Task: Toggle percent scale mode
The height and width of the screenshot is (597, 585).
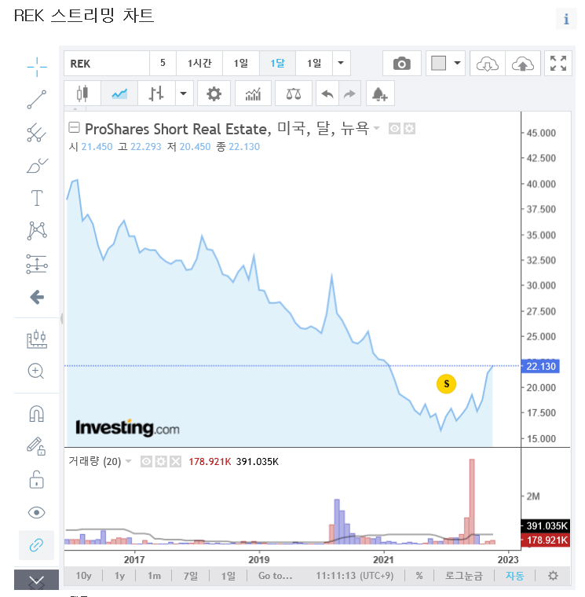Action: (419, 576)
